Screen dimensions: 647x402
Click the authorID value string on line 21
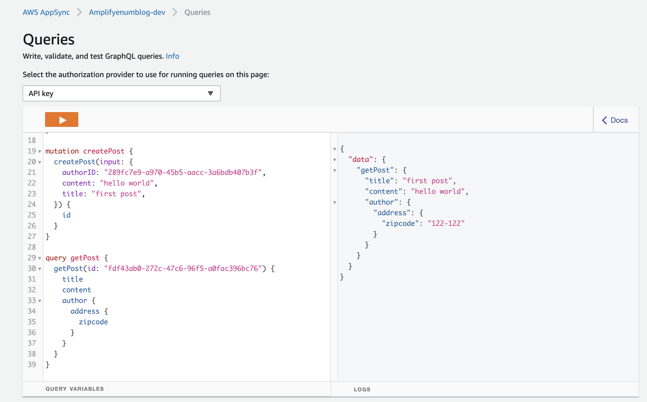tap(183, 172)
